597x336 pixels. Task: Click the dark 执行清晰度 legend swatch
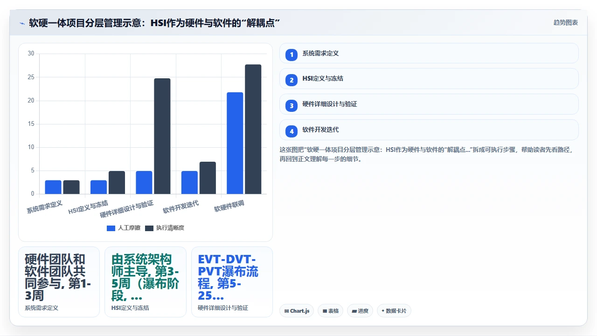point(149,228)
